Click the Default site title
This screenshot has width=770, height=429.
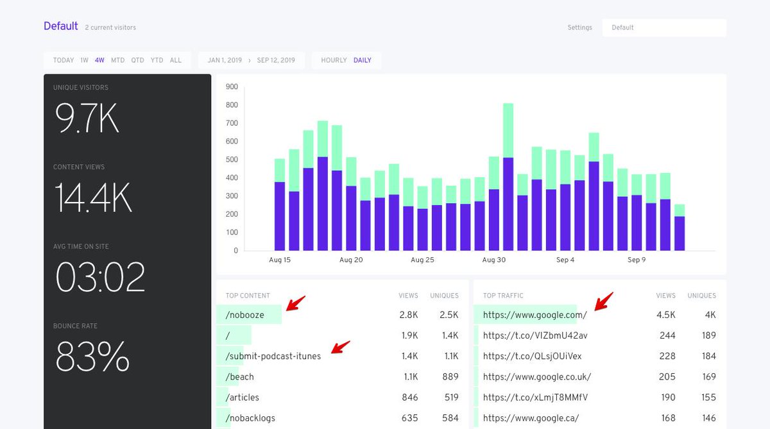click(60, 26)
